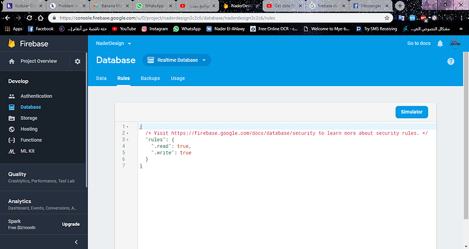This screenshot has height=249, width=469.
Task: Show more bookmarks overflow chevron
Action: (x=461, y=28)
